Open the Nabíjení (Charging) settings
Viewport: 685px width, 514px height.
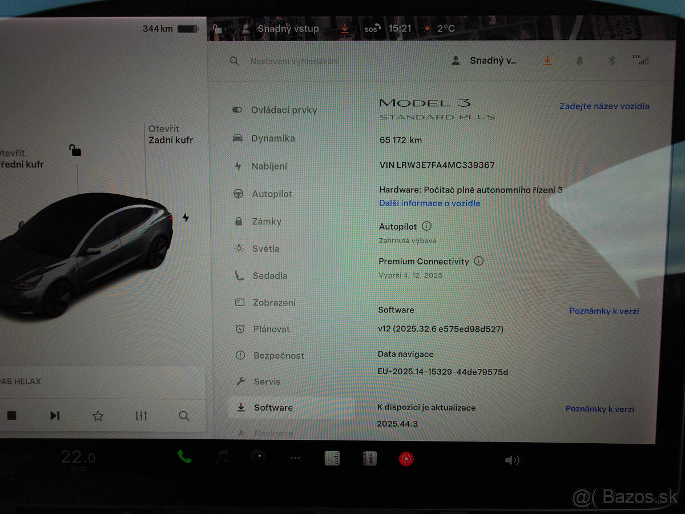(x=268, y=166)
